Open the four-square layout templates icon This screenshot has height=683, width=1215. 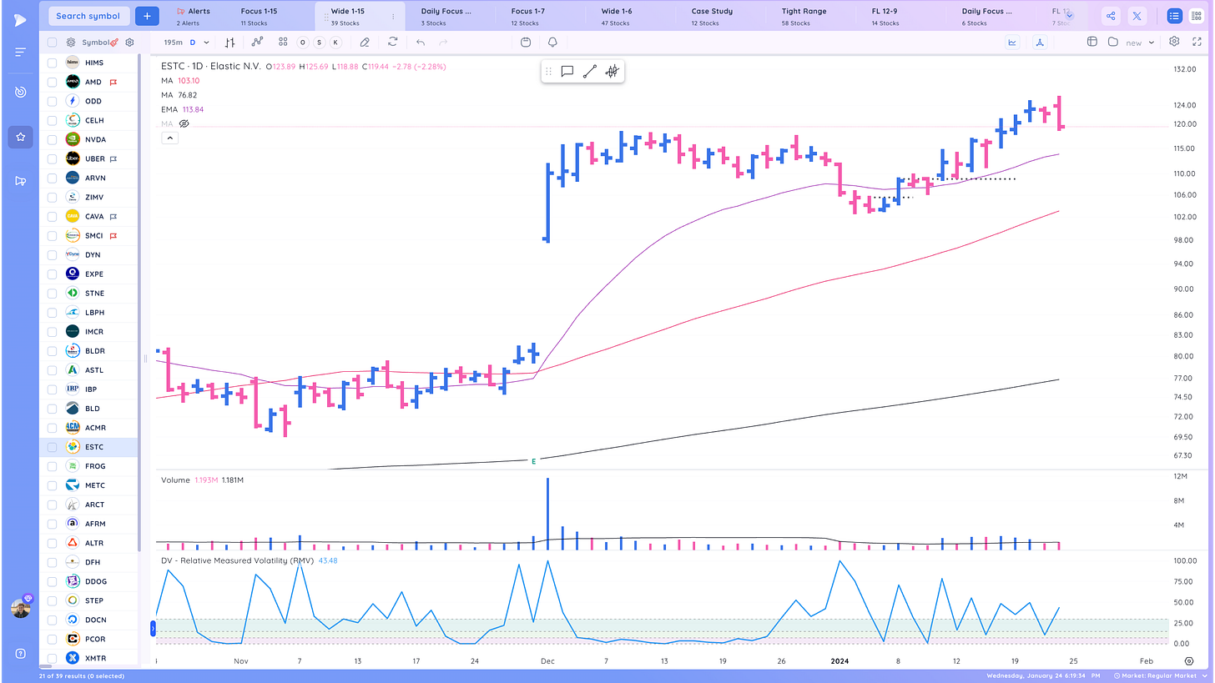point(283,42)
